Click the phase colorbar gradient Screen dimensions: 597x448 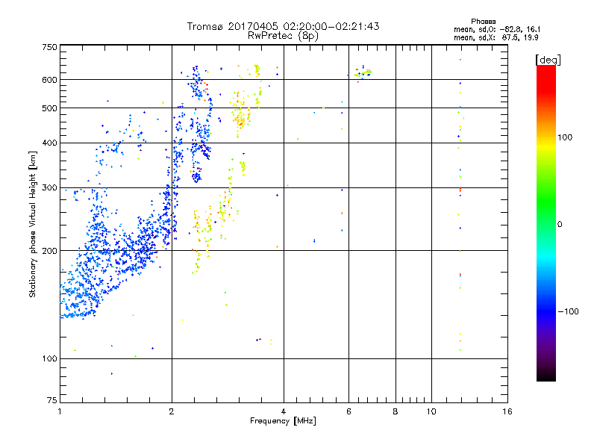[546, 223]
